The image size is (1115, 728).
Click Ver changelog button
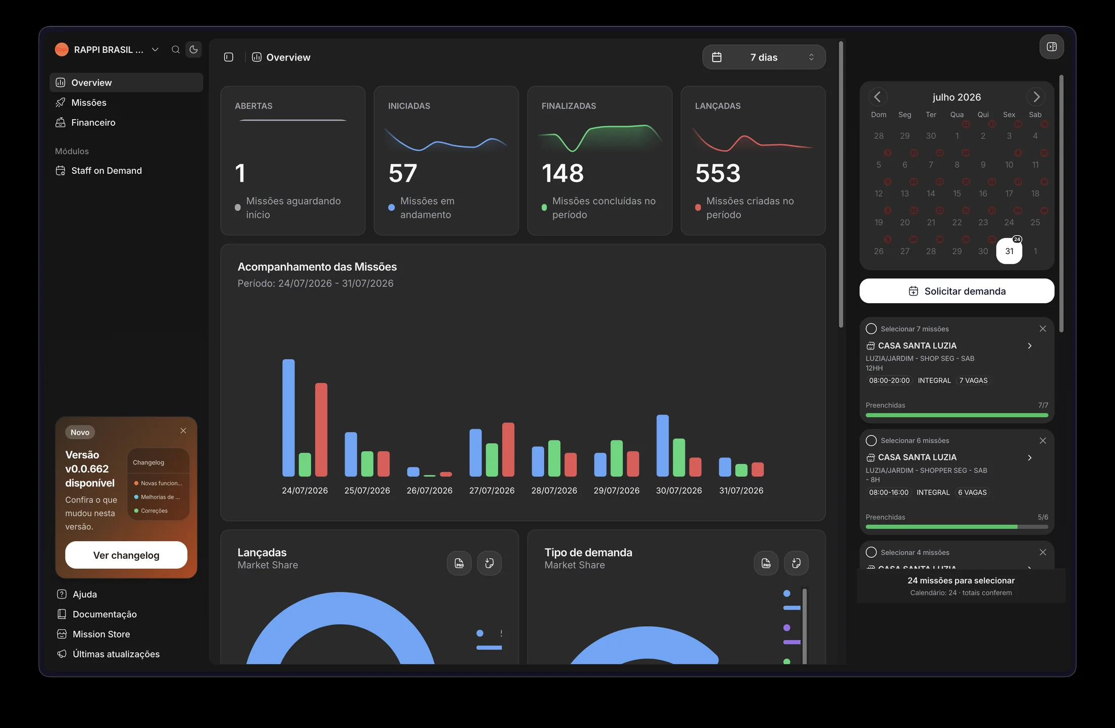click(x=126, y=555)
